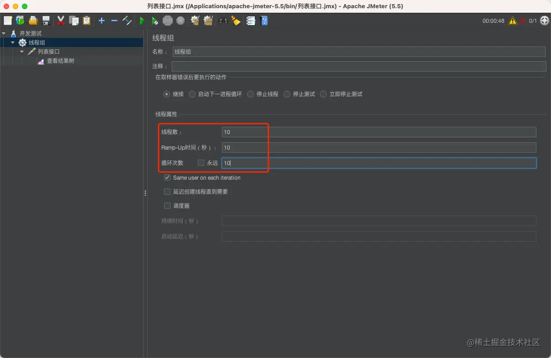Click the Toggle enable/disable icon
Viewport: 551px width, 358px height.
128,21
